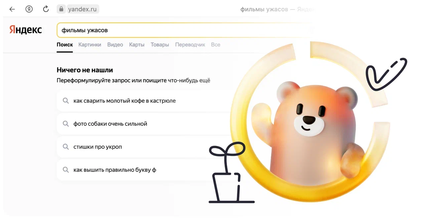Viewport: 423px width, 218px height.
Task: Select the Карты tab
Action: tap(137, 45)
